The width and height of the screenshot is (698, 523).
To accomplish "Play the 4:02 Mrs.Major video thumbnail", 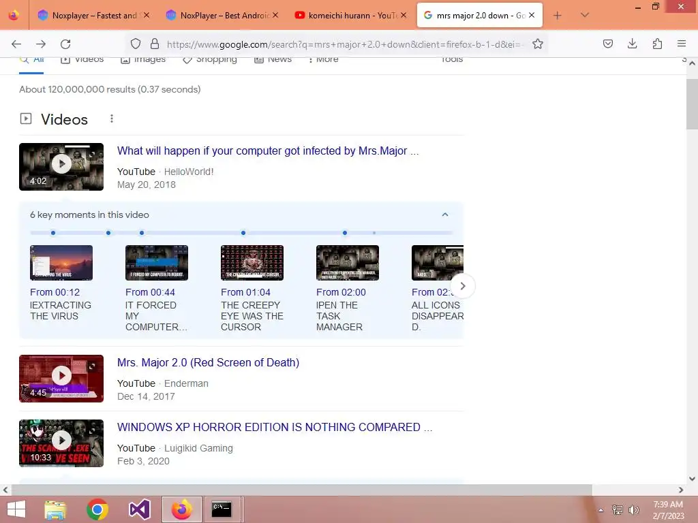I will click(x=61, y=167).
